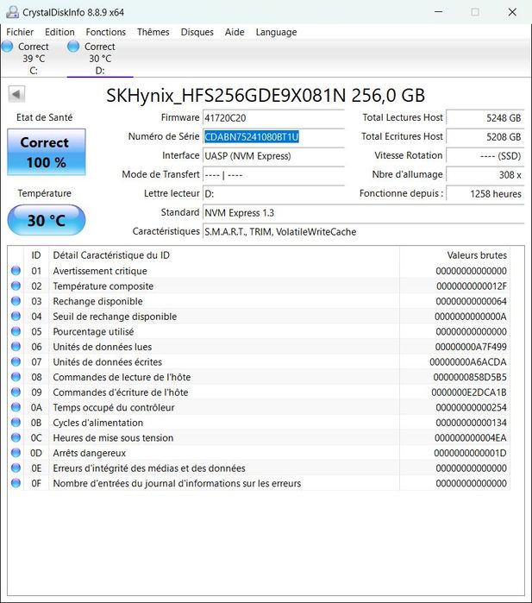This screenshot has height=603, width=532.
Task: Click status orb of Unités de données lues row
Action: pos(16,347)
